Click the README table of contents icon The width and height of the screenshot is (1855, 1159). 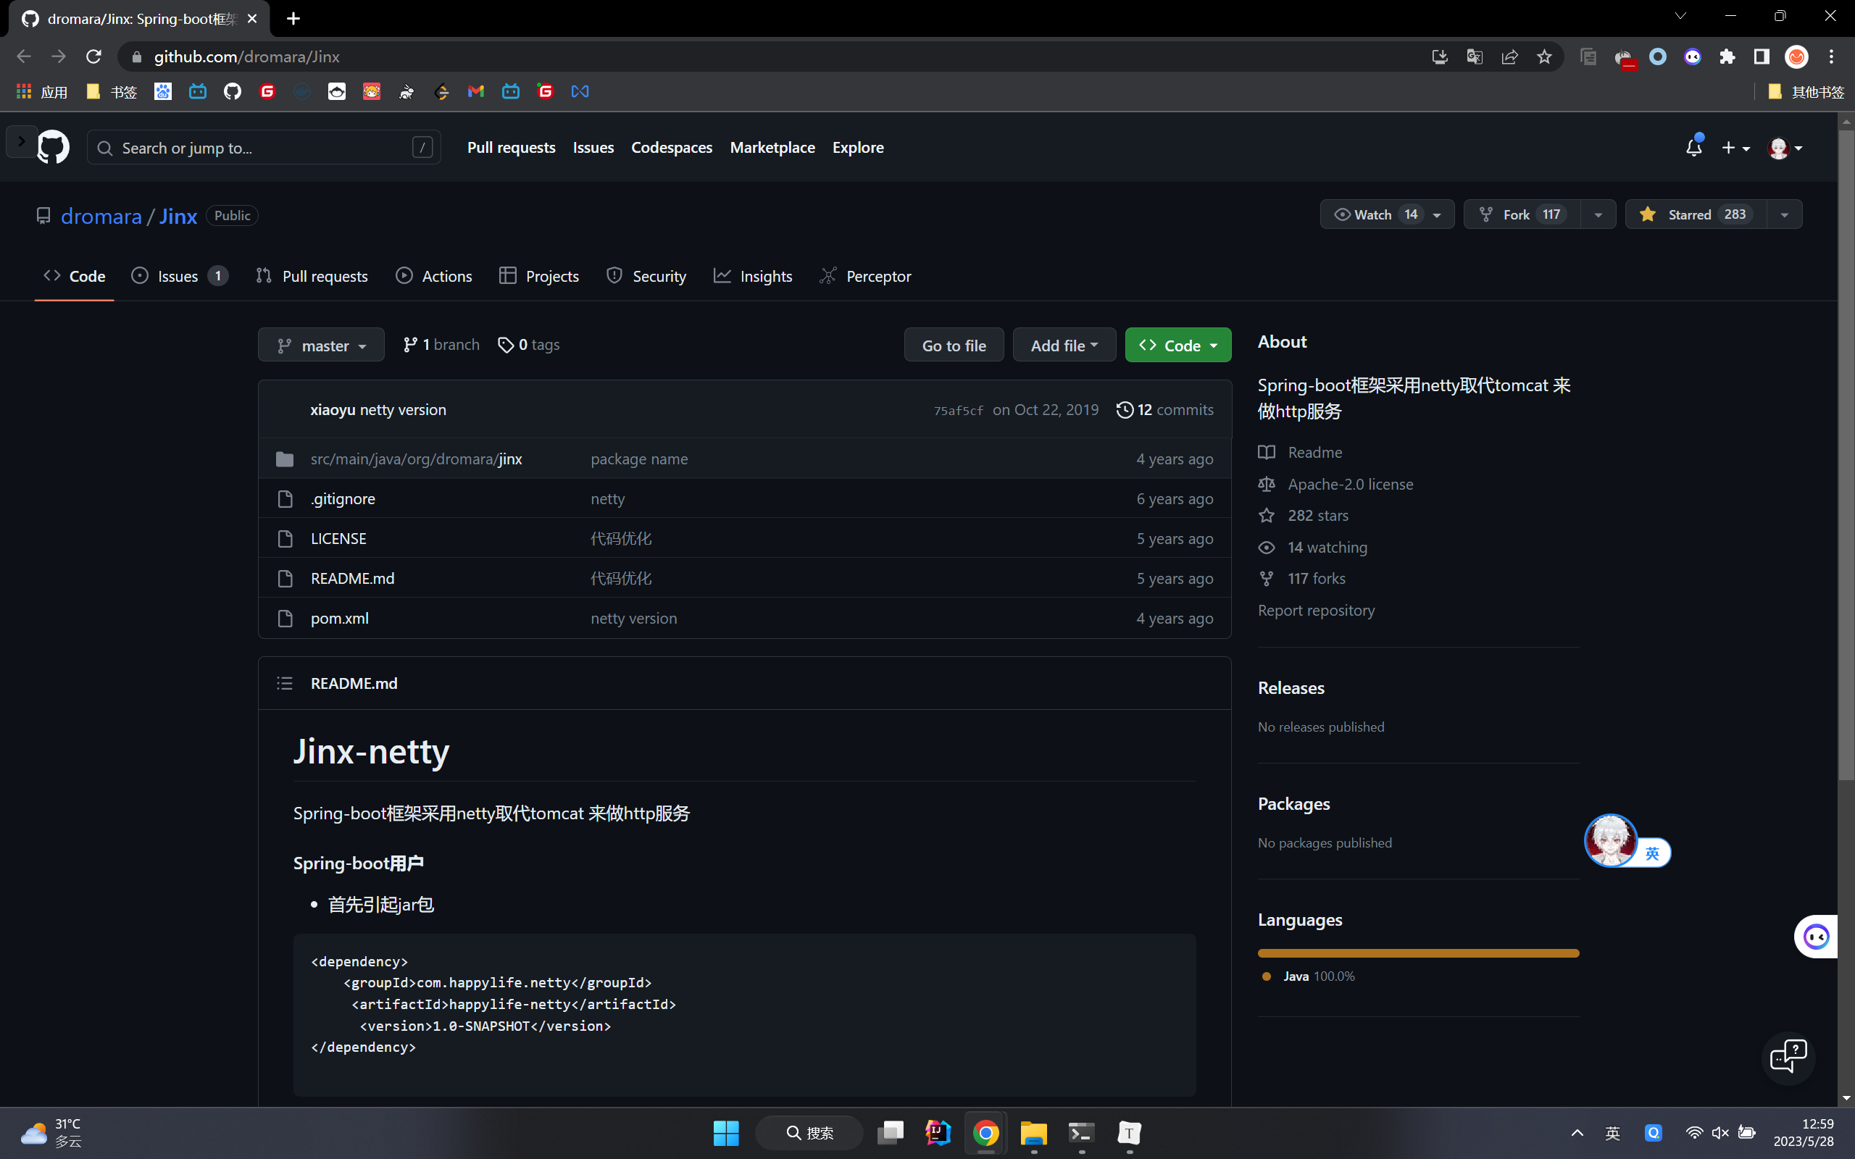tap(284, 683)
